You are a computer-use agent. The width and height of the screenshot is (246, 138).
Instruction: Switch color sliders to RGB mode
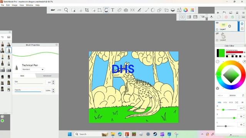[x=231, y=102]
